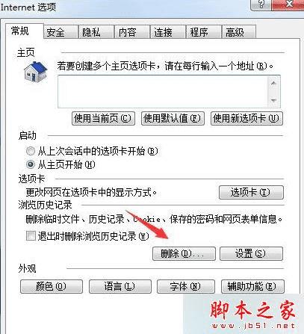Click the 使用当前页 button

103,118
